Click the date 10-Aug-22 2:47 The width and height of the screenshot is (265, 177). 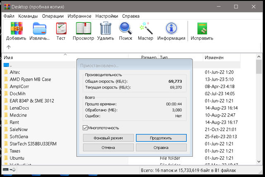[x=220, y=115]
